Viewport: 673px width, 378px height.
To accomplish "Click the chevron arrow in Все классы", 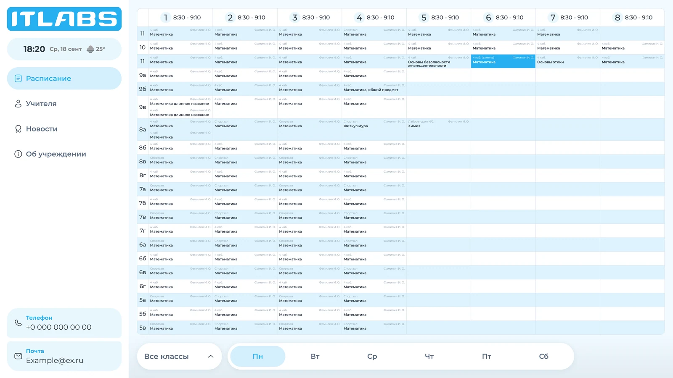I will [211, 357].
